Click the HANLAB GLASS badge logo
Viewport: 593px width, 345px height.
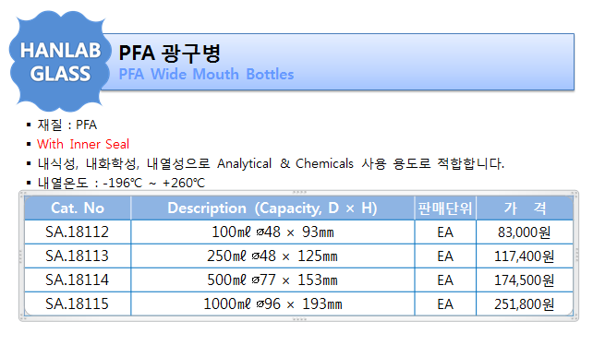coord(60,62)
